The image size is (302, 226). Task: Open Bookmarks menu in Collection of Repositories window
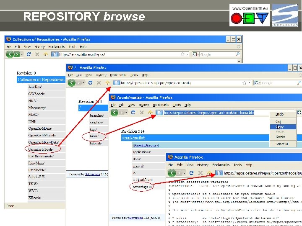[x=57, y=46]
